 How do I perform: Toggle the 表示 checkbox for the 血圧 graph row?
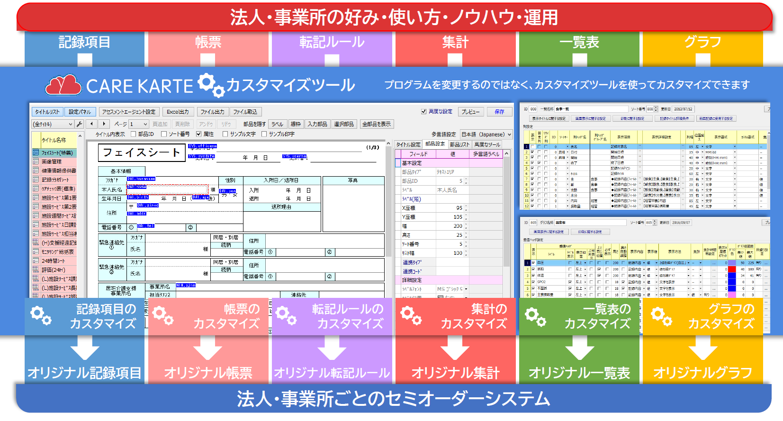coord(533,263)
